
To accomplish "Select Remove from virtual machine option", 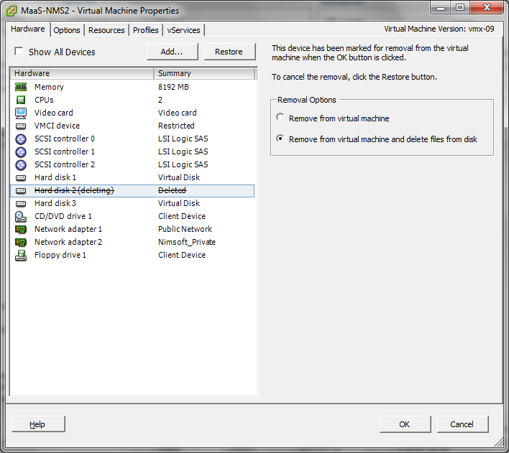I will 280,117.
